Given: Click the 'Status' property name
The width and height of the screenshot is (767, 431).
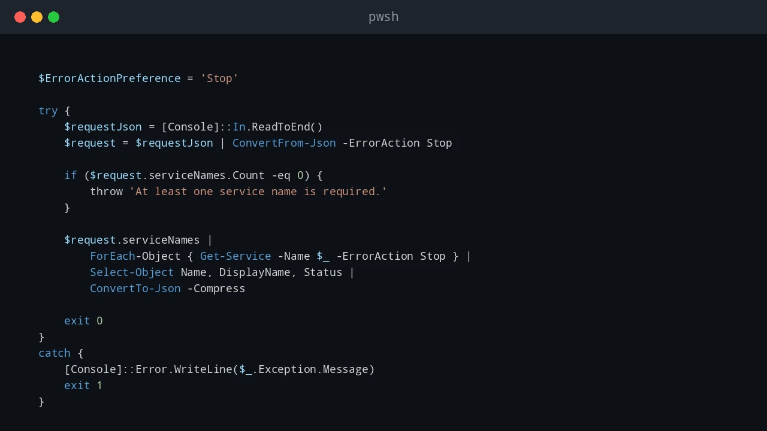Looking at the screenshot, I should (x=323, y=272).
